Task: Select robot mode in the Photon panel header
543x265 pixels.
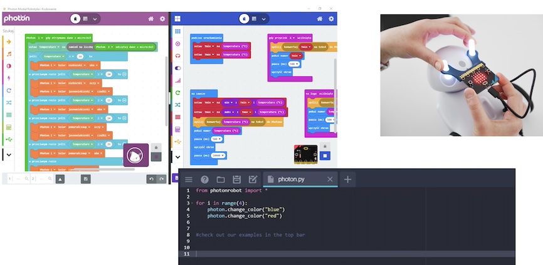Action: click(75, 19)
